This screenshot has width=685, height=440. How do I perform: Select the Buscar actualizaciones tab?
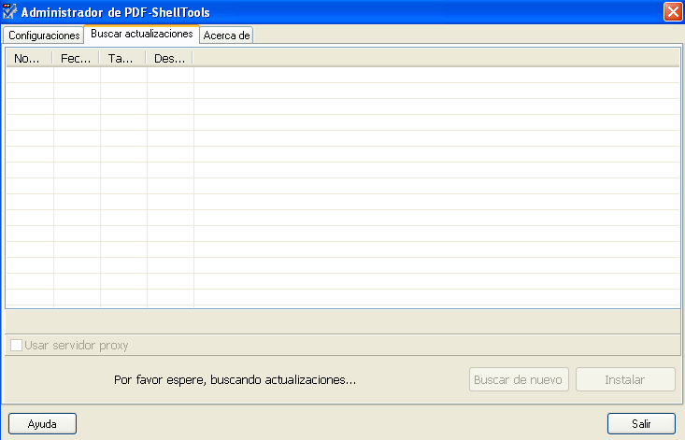[x=141, y=34]
